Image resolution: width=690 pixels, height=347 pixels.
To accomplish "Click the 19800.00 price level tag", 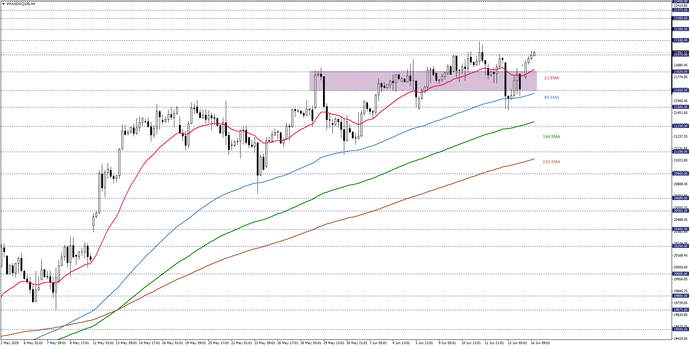I will click(680, 296).
